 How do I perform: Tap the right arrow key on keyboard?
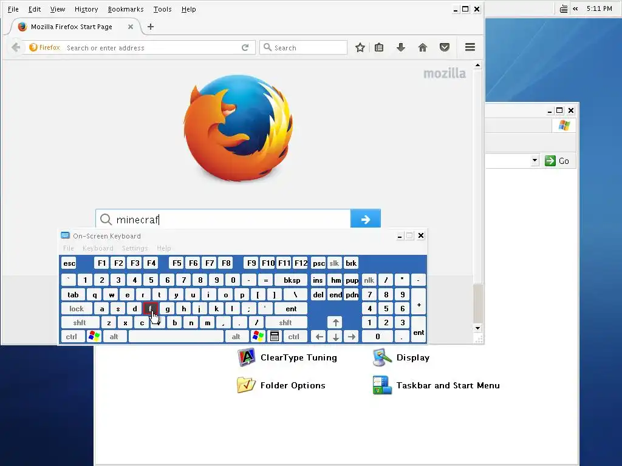click(x=352, y=337)
